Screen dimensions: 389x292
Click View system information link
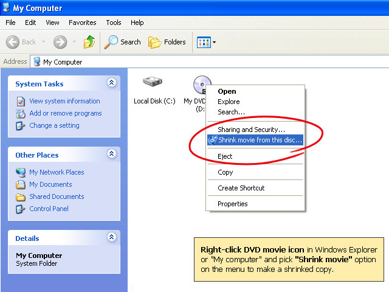pos(64,102)
